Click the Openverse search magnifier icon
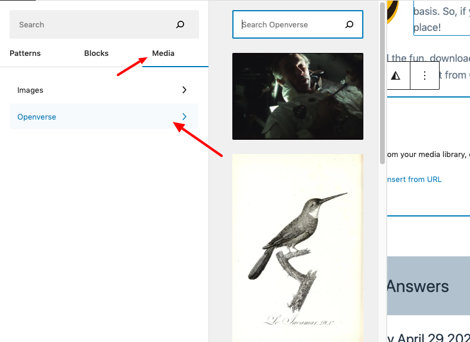This screenshot has width=470, height=342. (x=349, y=24)
